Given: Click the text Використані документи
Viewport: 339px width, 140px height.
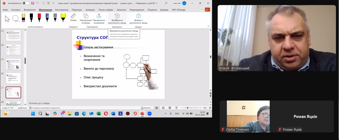Looking at the screenshot, I should tap(100, 86).
